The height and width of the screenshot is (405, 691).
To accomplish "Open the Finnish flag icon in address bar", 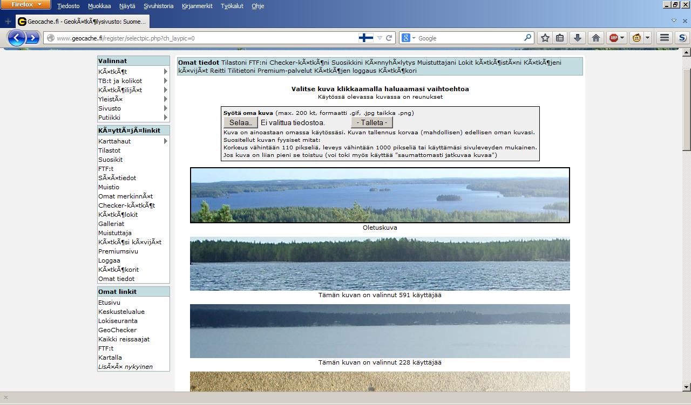I will (365, 38).
